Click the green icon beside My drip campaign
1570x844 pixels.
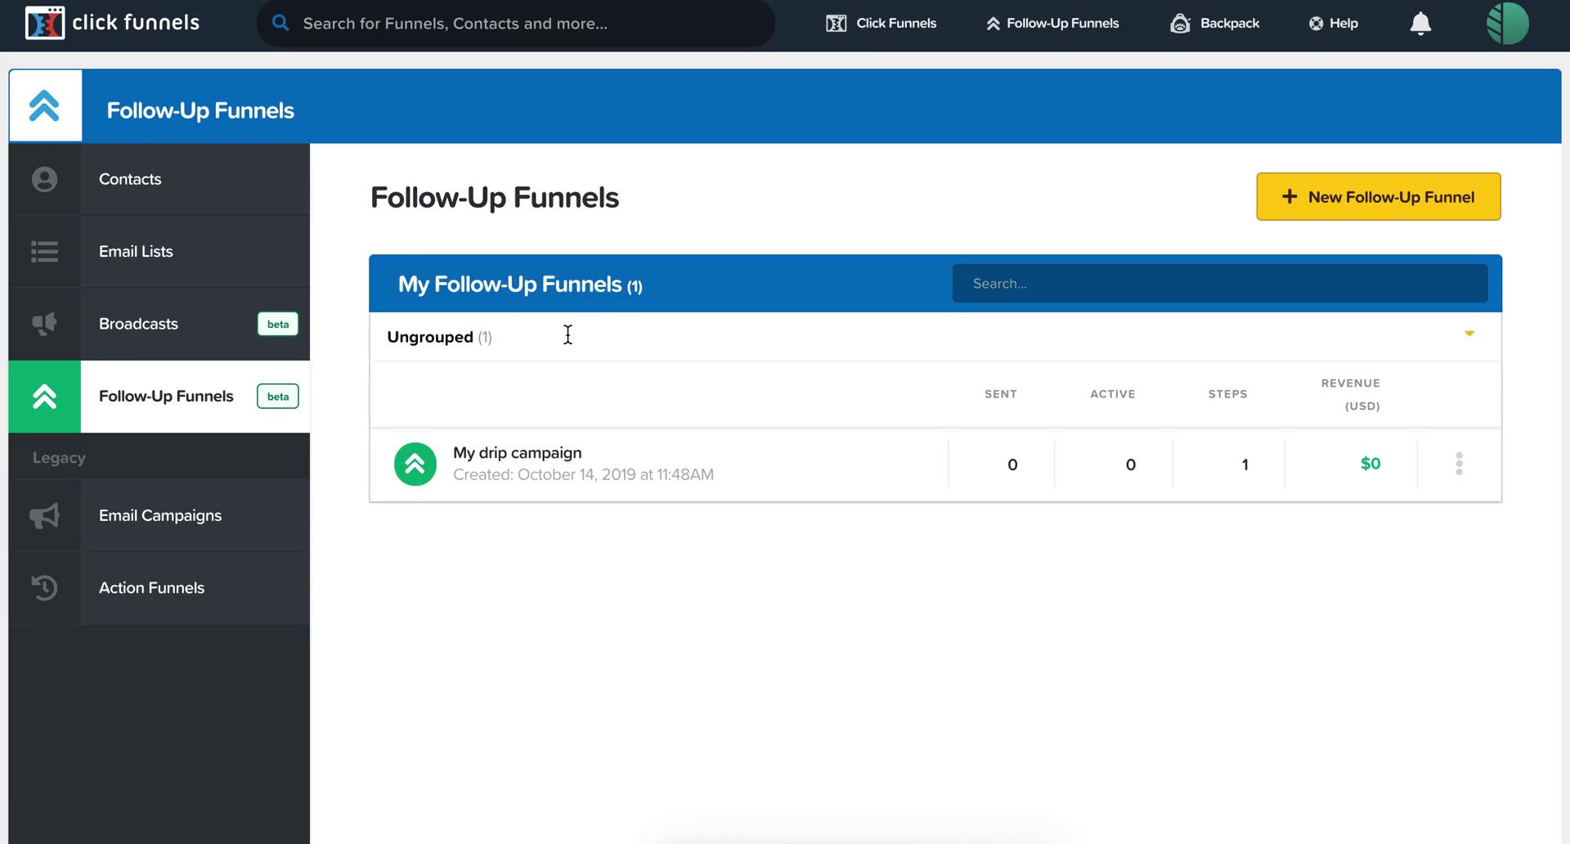pos(415,465)
